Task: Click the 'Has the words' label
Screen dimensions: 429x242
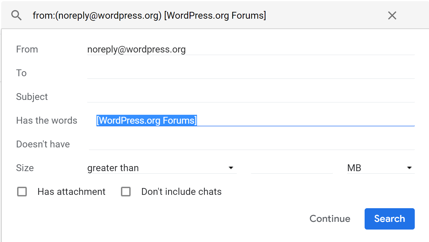Action: (x=47, y=120)
